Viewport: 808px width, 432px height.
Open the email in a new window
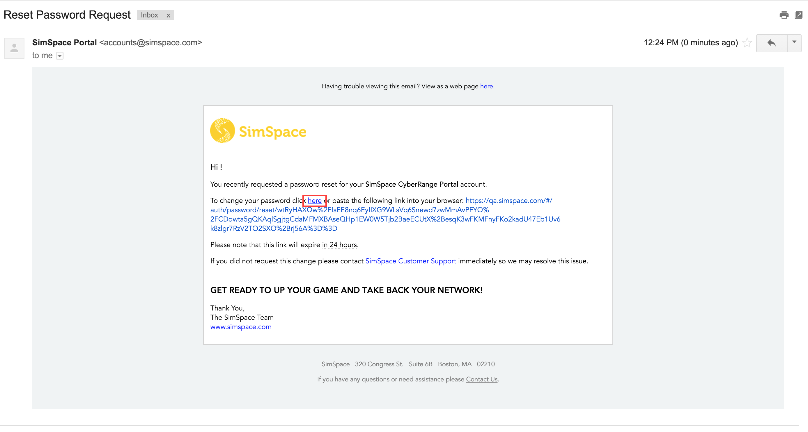point(799,15)
